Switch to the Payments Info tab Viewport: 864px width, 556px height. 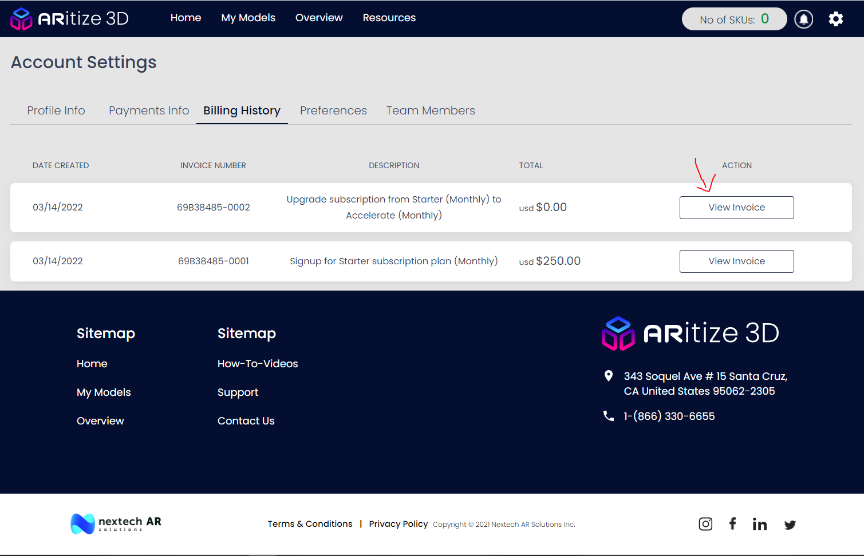pos(149,110)
